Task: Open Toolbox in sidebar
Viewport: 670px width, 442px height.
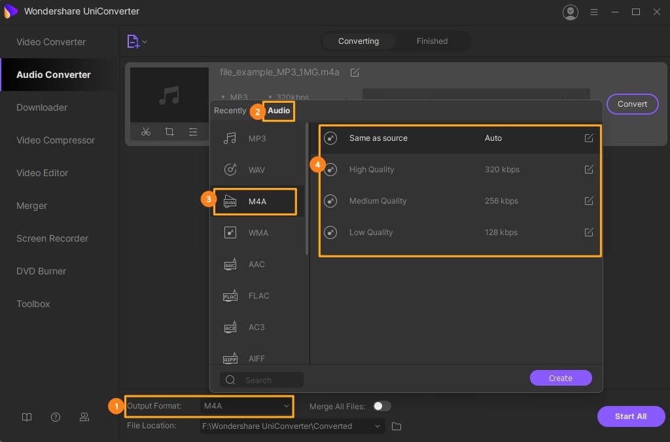Action: [x=60, y=304]
